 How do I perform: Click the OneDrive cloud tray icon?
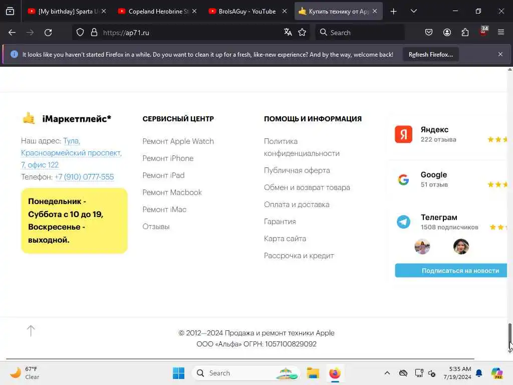[403, 373]
